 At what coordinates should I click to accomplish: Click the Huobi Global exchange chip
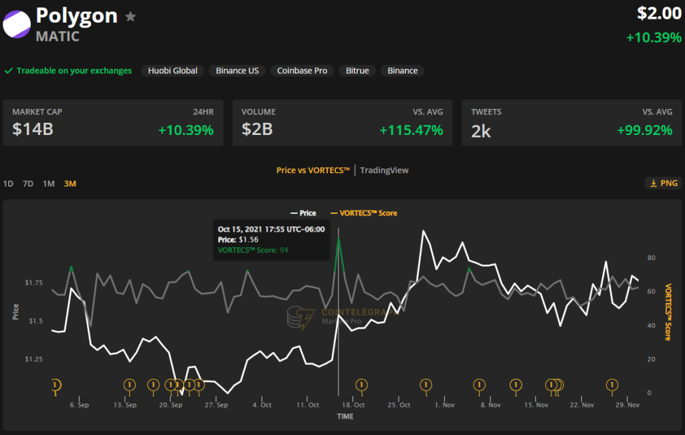[x=173, y=71]
